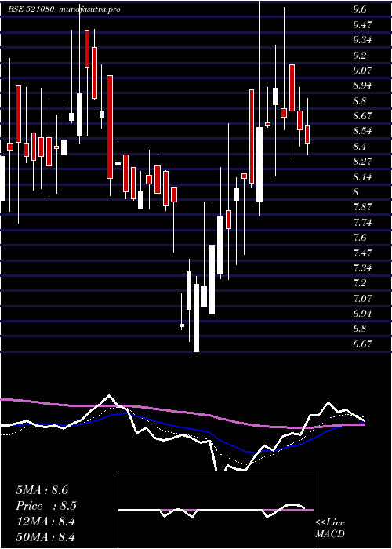Click the 8.27 price axis label
392x549 pixels.
tap(362, 162)
